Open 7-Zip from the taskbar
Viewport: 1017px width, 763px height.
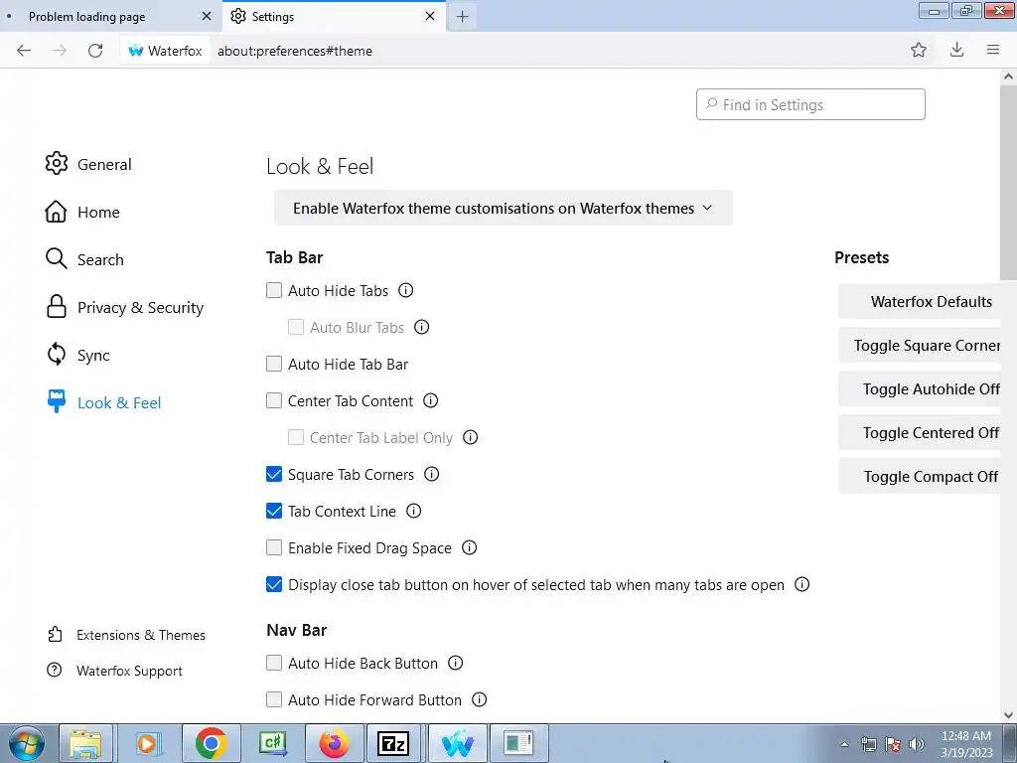click(393, 743)
